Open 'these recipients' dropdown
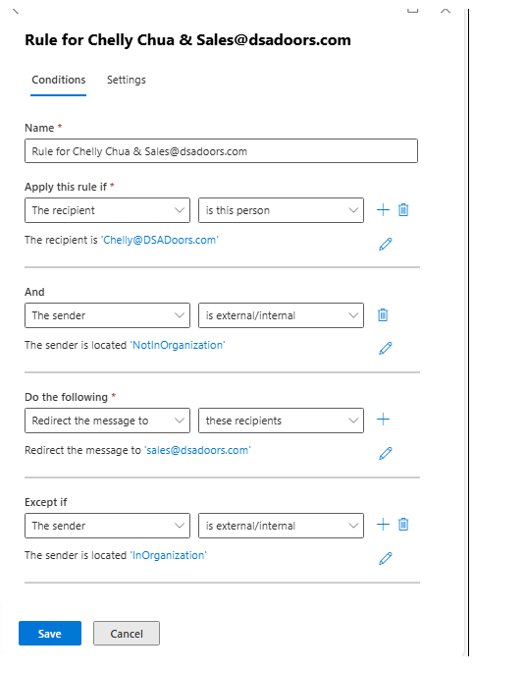The width and height of the screenshot is (526, 674). [281, 421]
